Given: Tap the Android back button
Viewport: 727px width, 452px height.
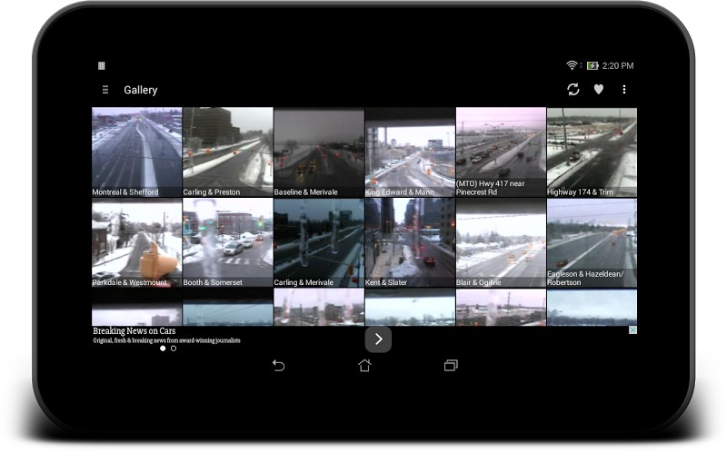Looking at the screenshot, I should (278, 366).
